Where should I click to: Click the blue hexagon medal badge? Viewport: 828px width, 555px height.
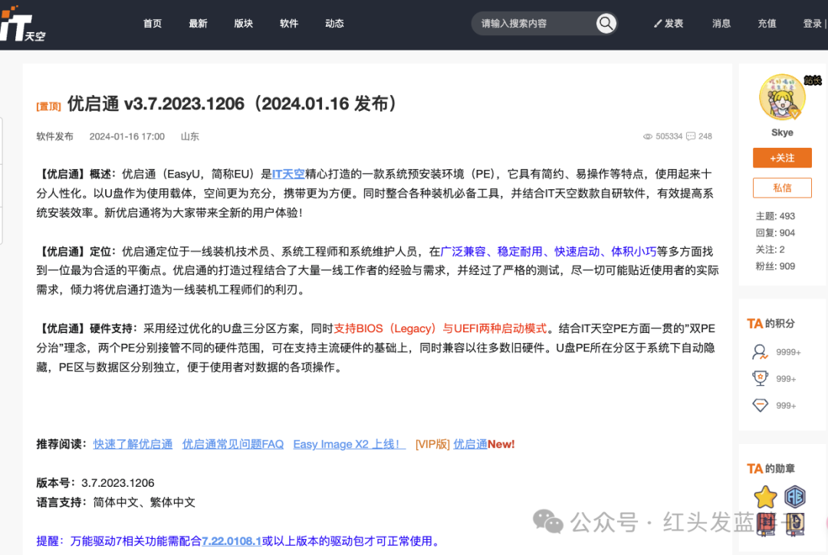(795, 497)
